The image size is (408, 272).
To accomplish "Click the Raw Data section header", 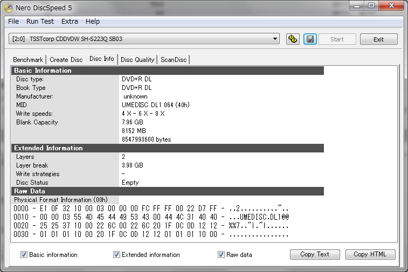I will pos(168,191).
